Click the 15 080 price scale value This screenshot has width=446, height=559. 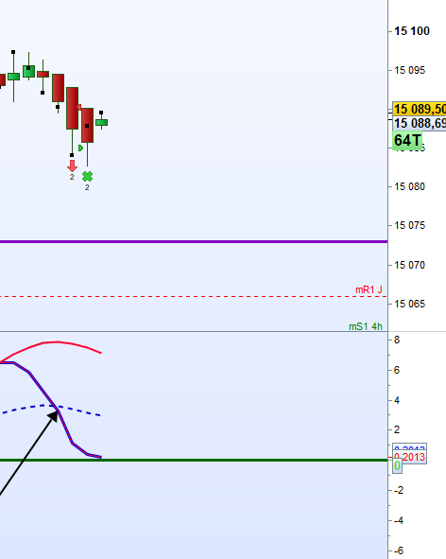410,186
